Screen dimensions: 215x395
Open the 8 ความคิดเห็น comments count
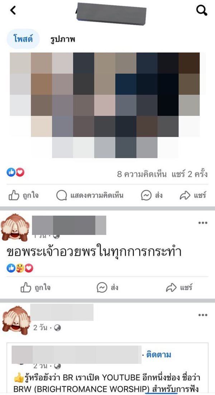pos(142,174)
